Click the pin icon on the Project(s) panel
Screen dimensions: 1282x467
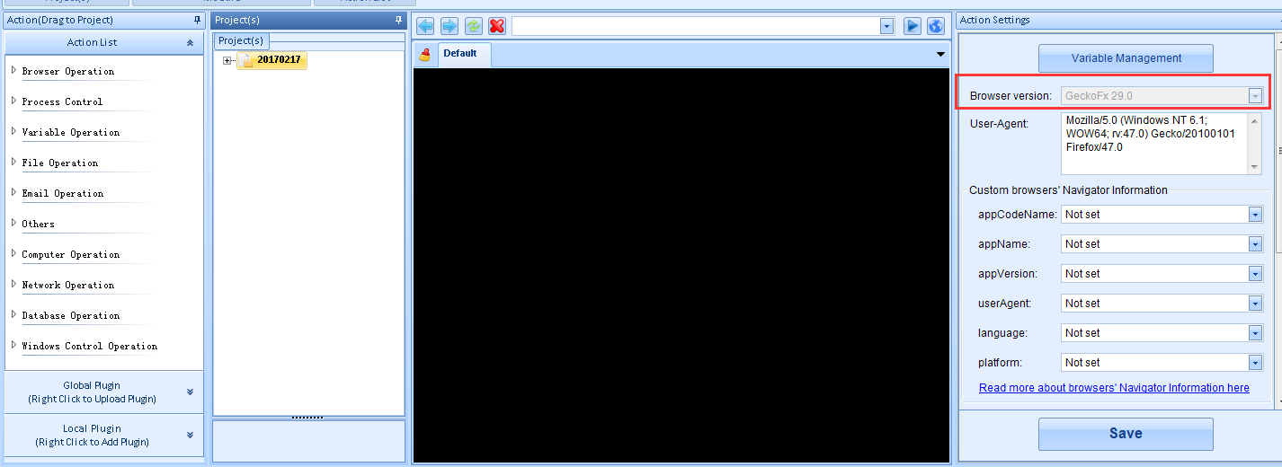[399, 20]
